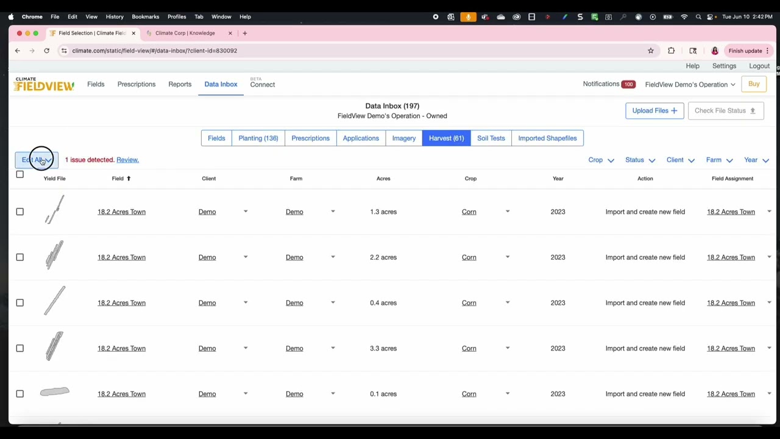Check the 1.3 acres row checkbox
The width and height of the screenshot is (780, 439).
pyautogui.click(x=19, y=212)
